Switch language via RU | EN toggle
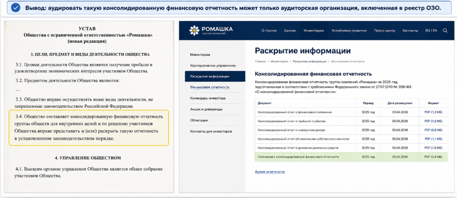The image size is (457, 198). 431,30
